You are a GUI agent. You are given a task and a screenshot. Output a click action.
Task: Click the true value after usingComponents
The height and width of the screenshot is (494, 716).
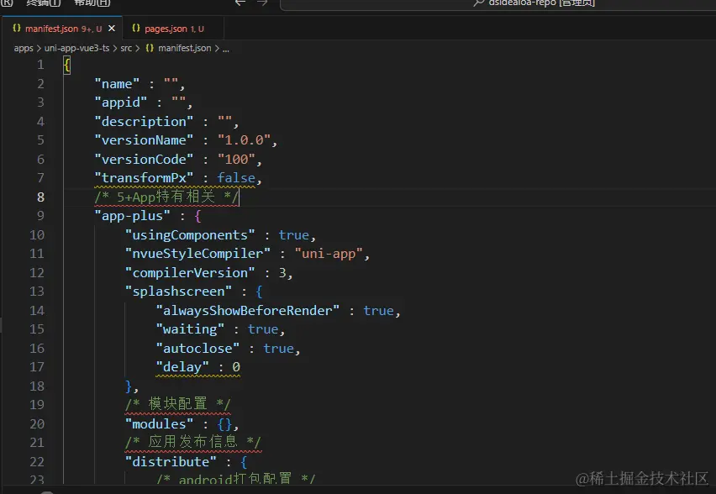pyautogui.click(x=293, y=235)
